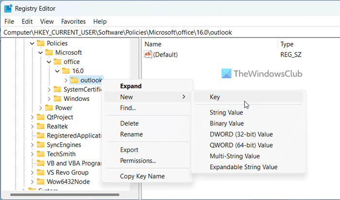Open the Help menu
This screenshot has width=340, height=200.
[x=100, y=21]
